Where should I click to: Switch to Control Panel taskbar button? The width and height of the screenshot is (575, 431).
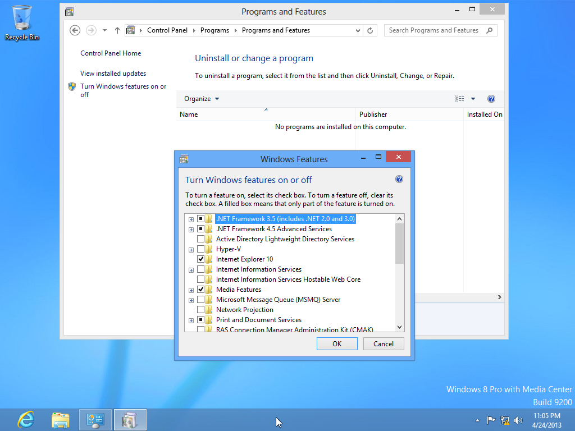pyautogui.click(x=95, y=420)
